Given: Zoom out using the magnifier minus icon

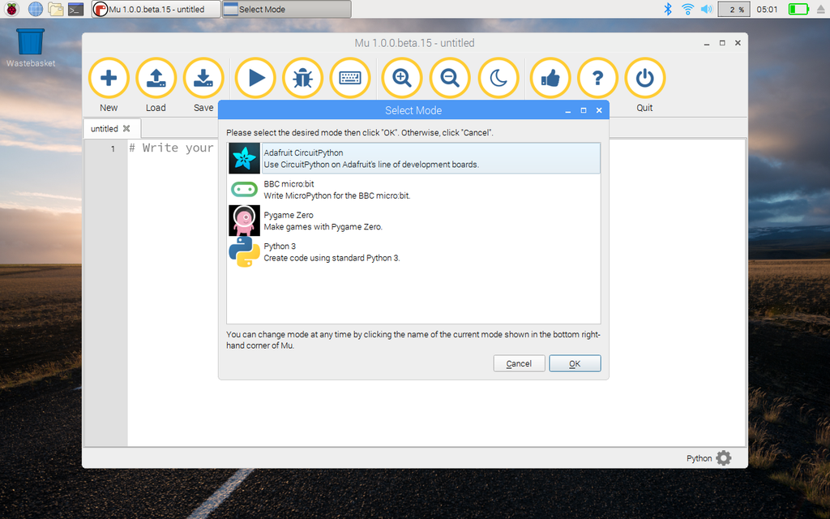Looking at the screenshot, I should (x=450, y=78).
